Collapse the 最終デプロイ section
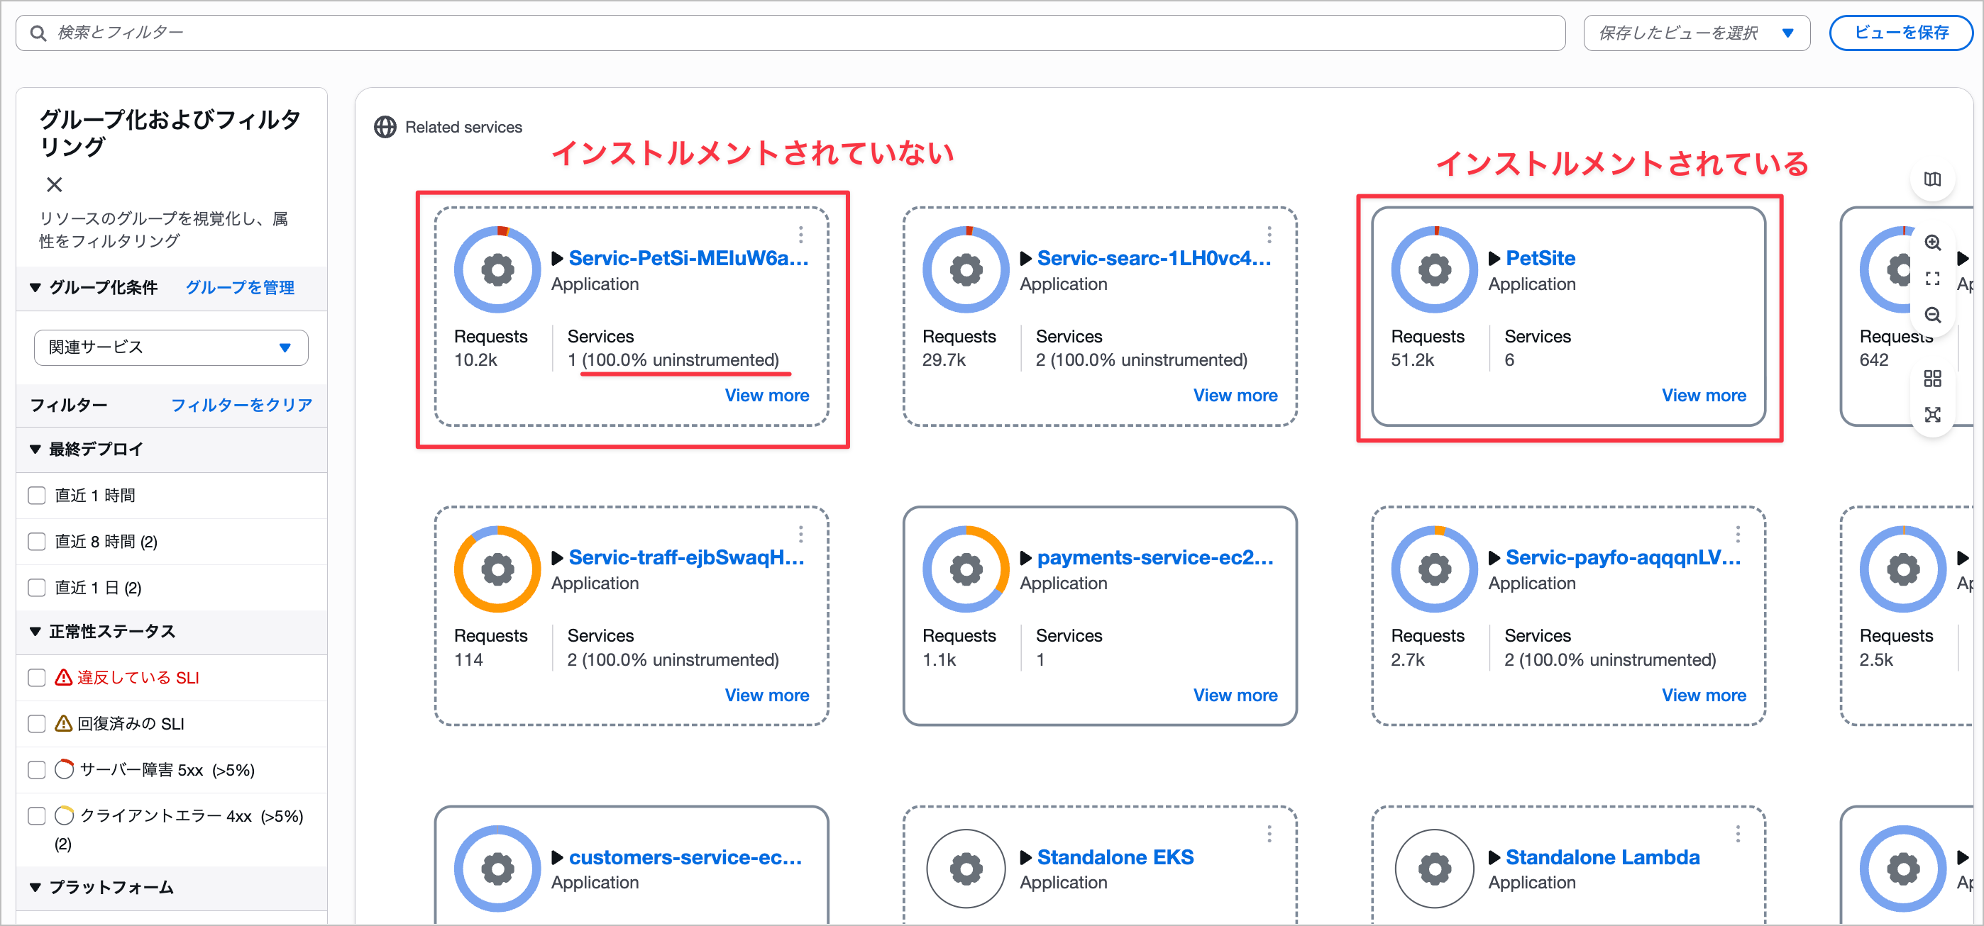The width and height of the screenshot is (1984, 926). coord(35,449)
